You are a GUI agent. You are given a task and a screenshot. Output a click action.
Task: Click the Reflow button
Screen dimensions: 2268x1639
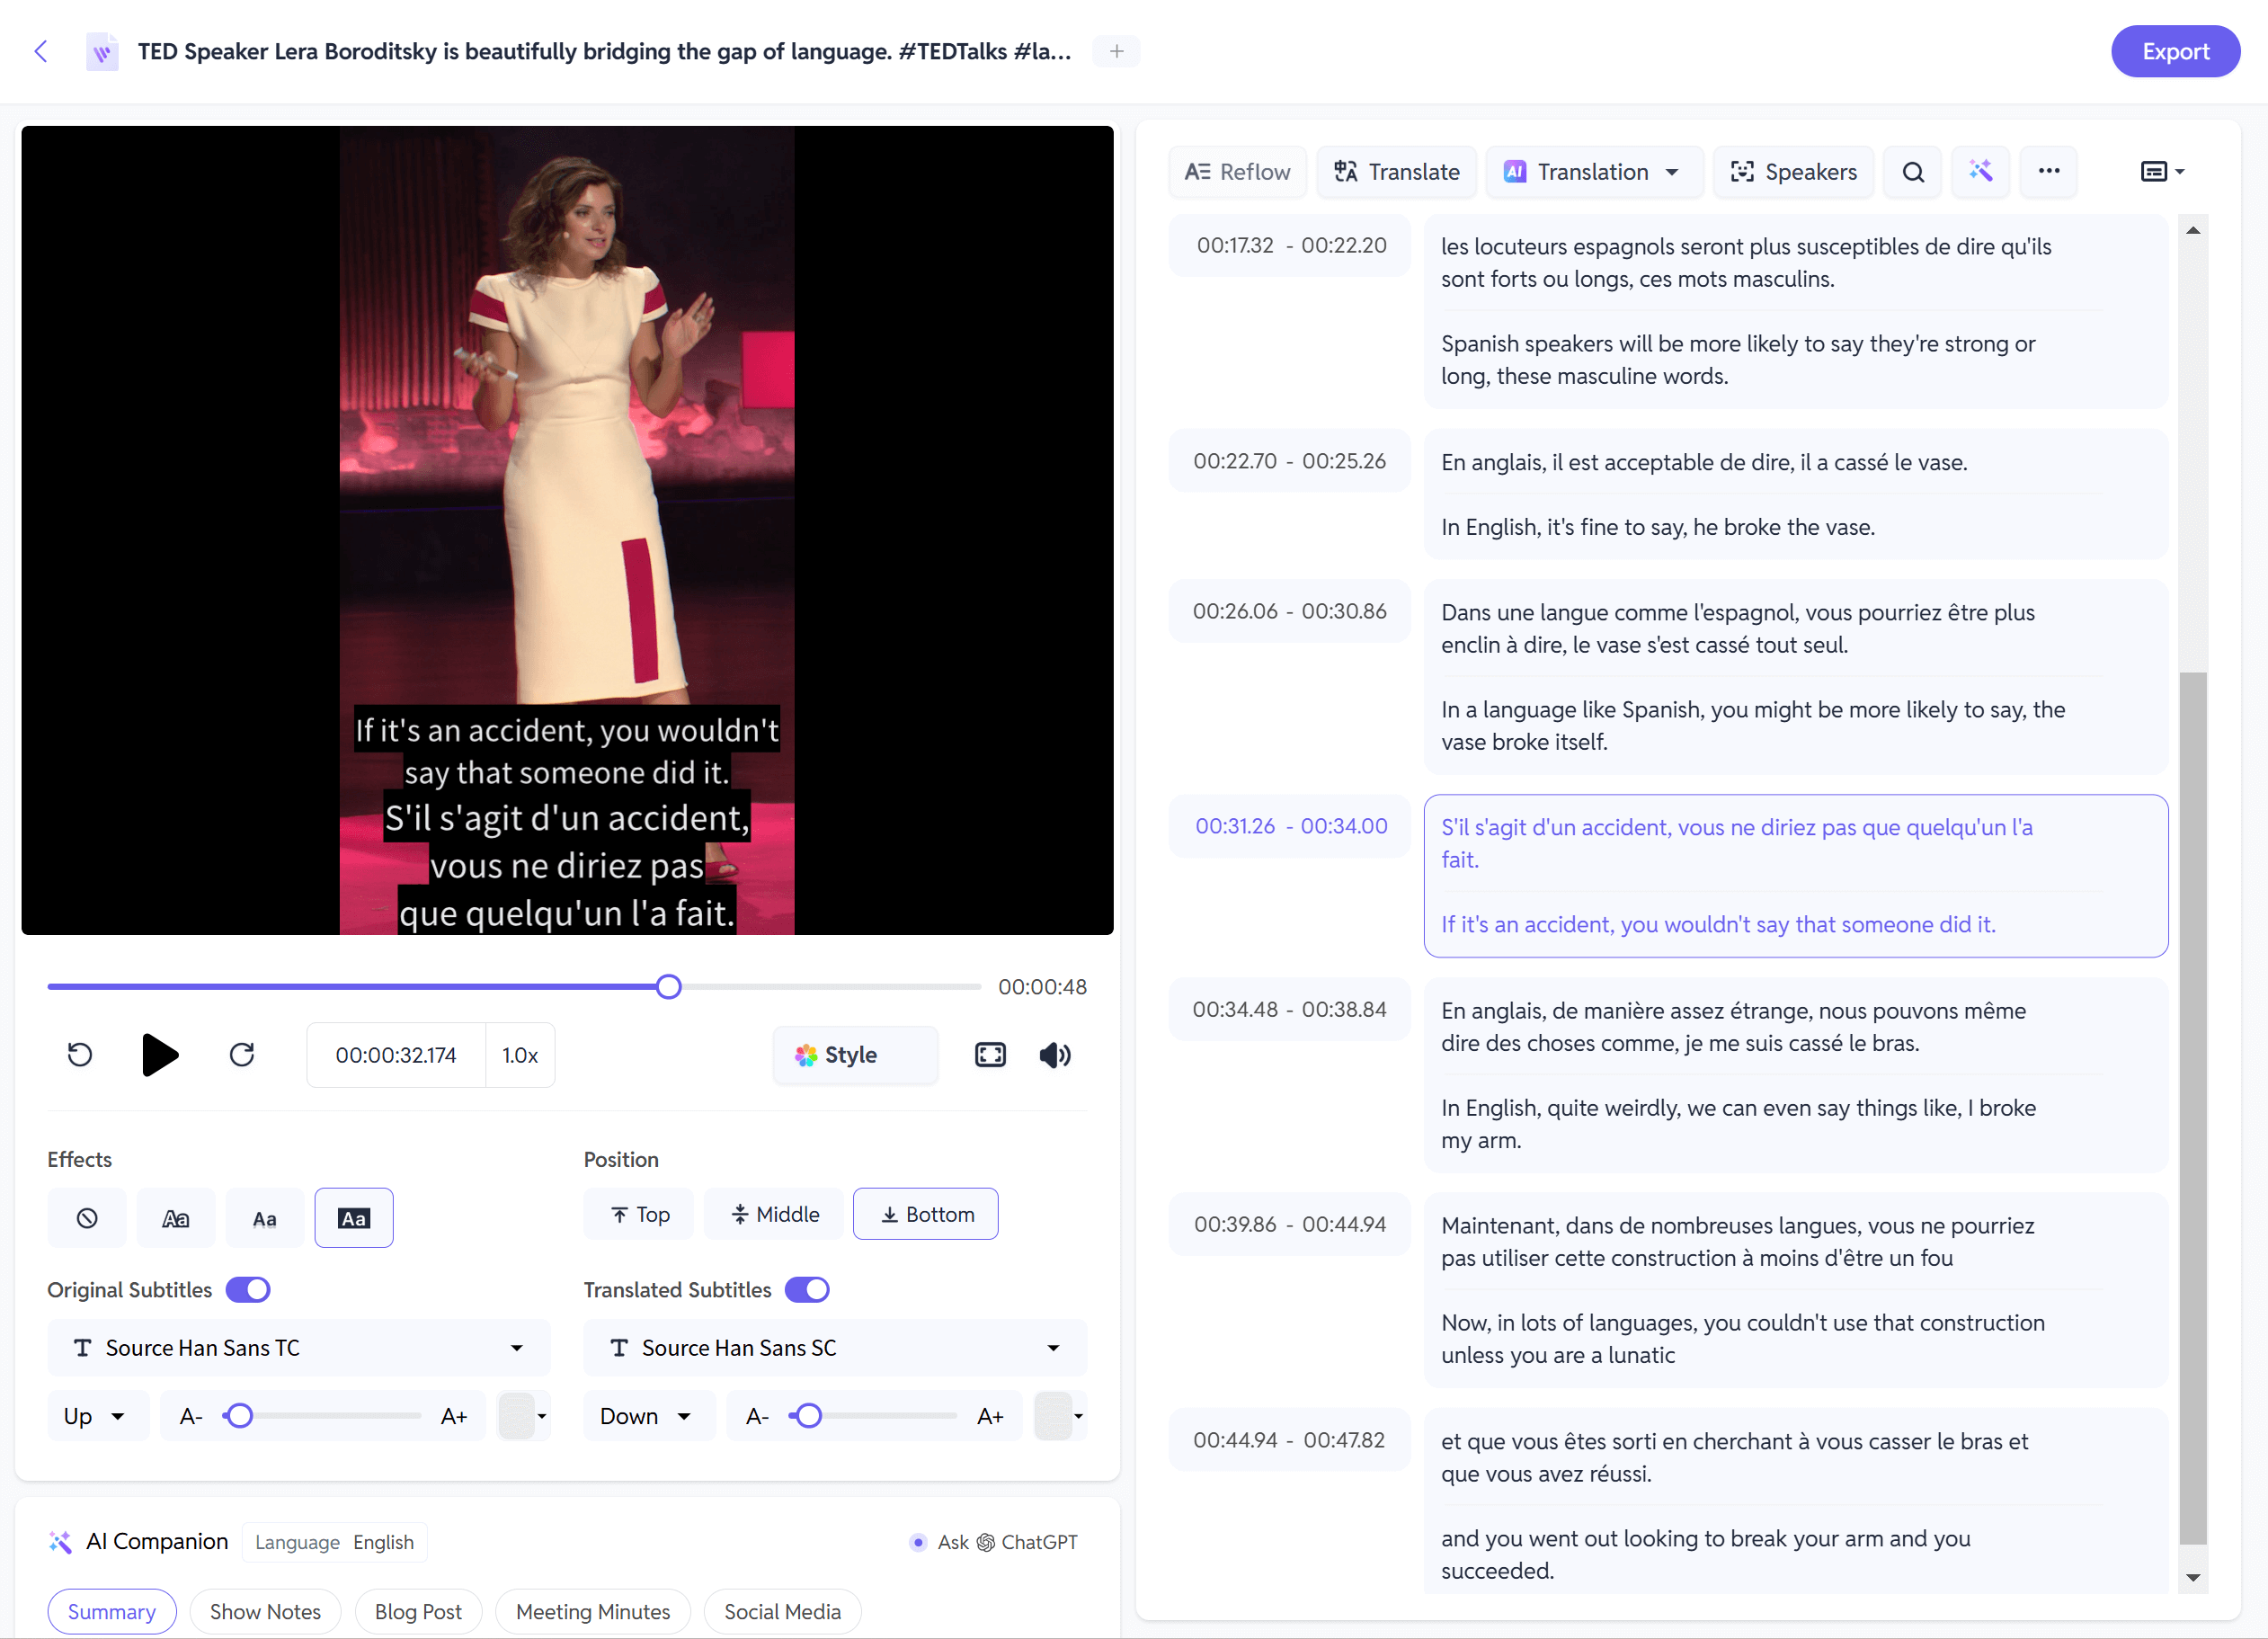point(1237,172)
